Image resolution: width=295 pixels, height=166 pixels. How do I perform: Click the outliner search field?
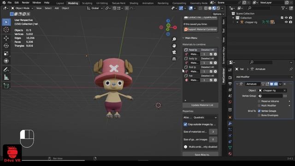(x=259, y=8)
